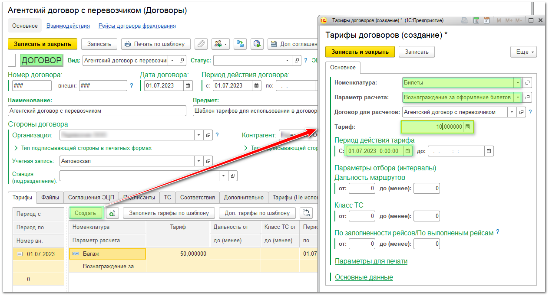The image size is (549, 296).
Task: Expand the Номенклатура dropdown list
Action: tap(517, 82)
